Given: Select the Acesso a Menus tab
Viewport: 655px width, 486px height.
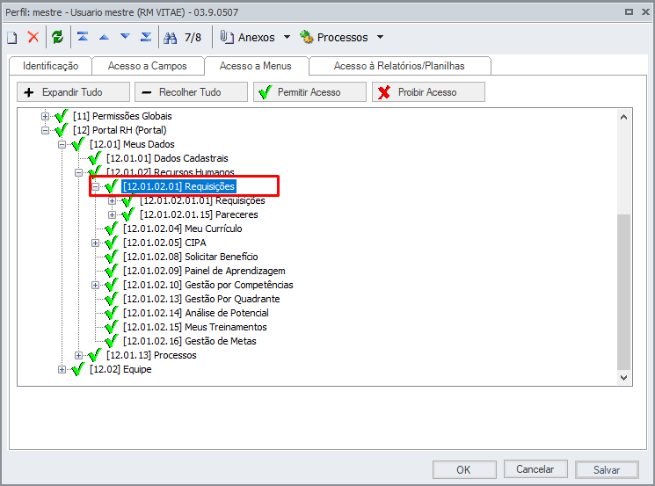Looking at the screenshot, I should click(x=255, y=66).
